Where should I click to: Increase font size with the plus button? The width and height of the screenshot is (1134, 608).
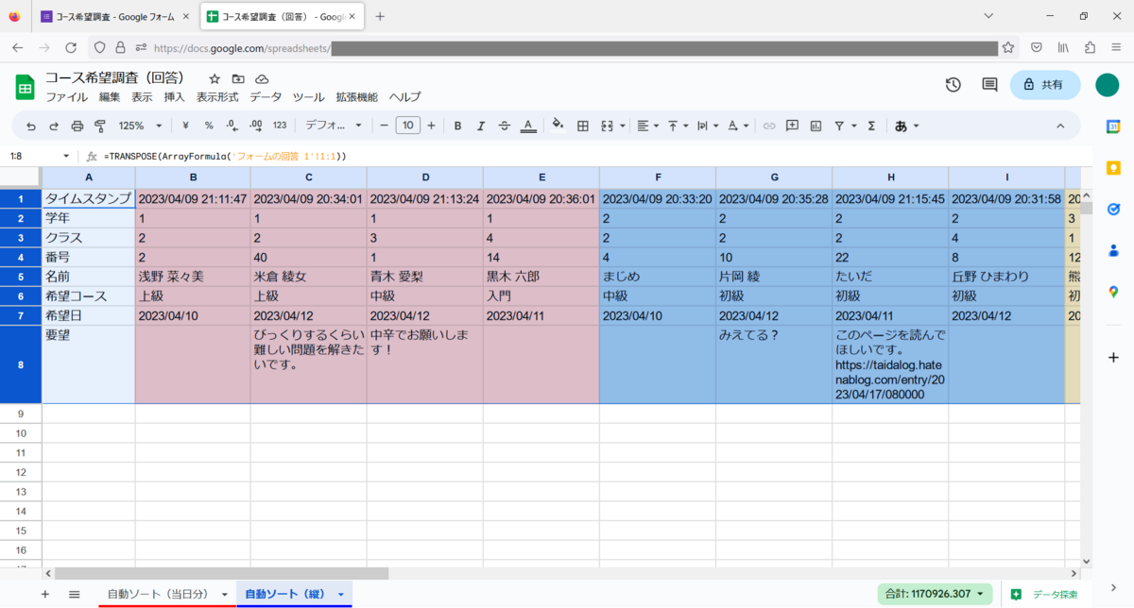[x=431, y=126]
